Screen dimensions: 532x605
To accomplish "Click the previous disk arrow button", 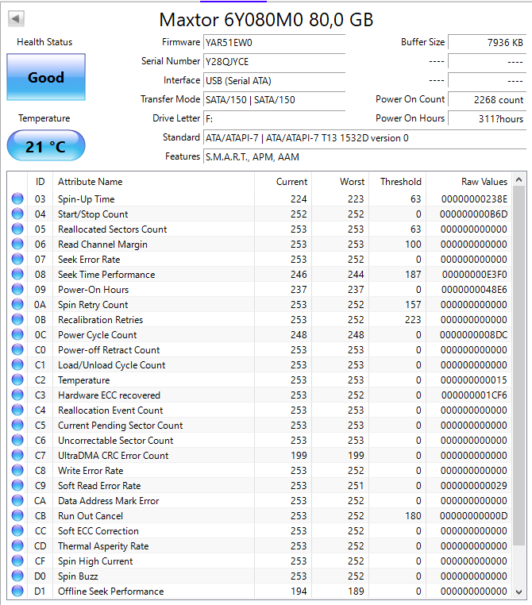I will [x=16, y=18].
